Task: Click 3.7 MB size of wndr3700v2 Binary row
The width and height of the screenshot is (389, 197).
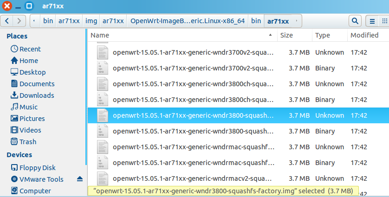Action: pos(299,68)
